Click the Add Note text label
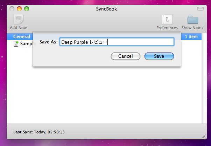 pos(19,28)
